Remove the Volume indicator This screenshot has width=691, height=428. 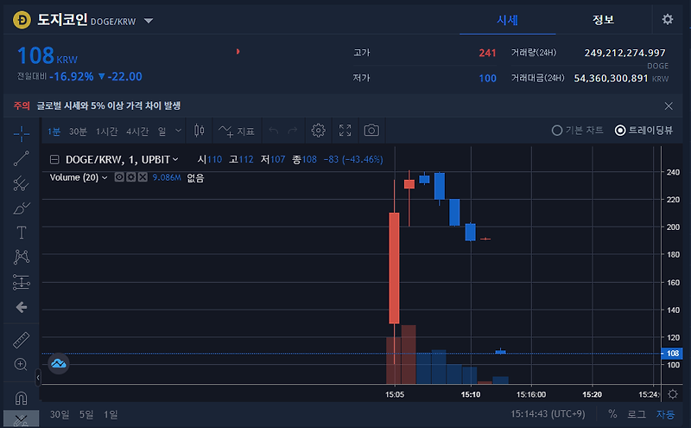143,177
